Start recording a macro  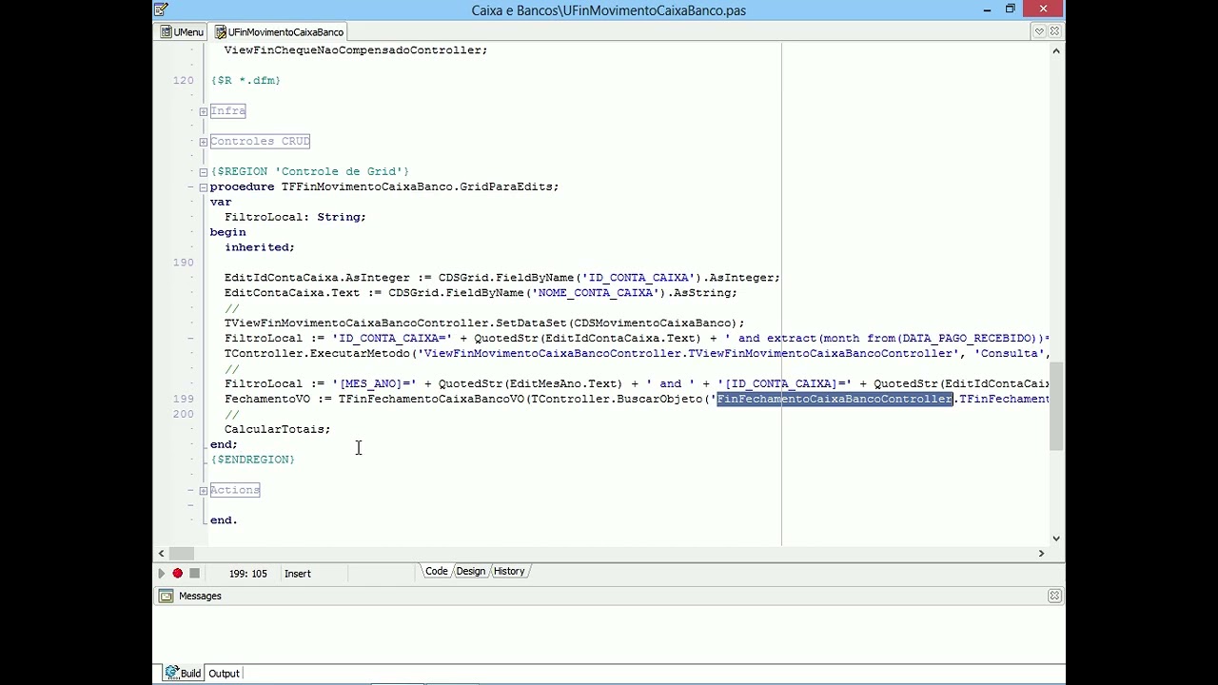177,573
